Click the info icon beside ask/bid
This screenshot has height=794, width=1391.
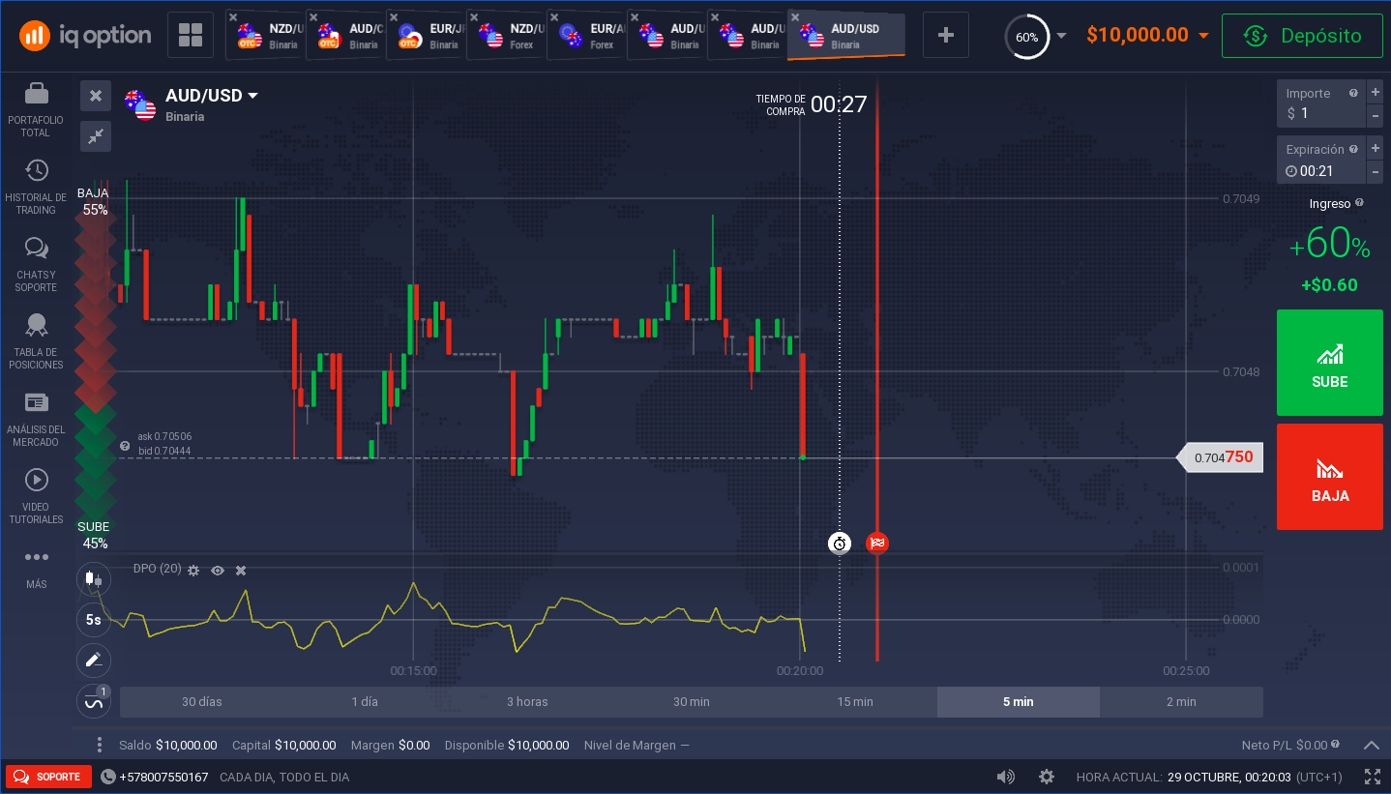125,446
